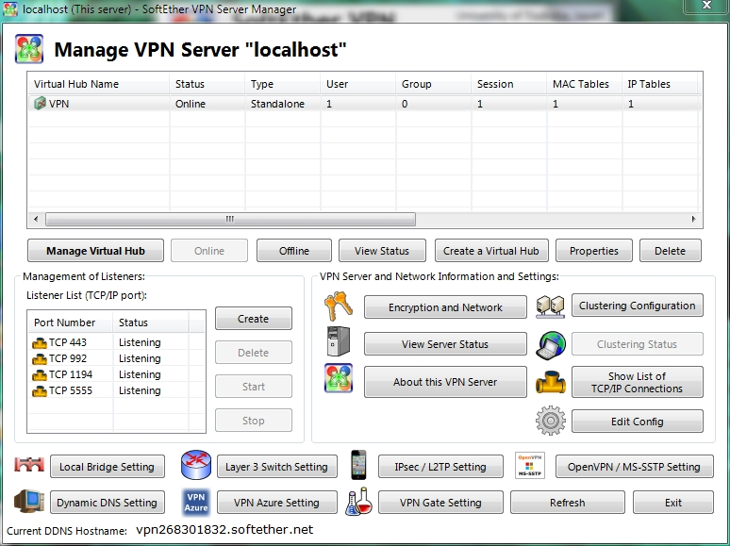Screen dimensions: 730x546
Task: Select the TCP 5555 port text
Action: tap(71, 390)
